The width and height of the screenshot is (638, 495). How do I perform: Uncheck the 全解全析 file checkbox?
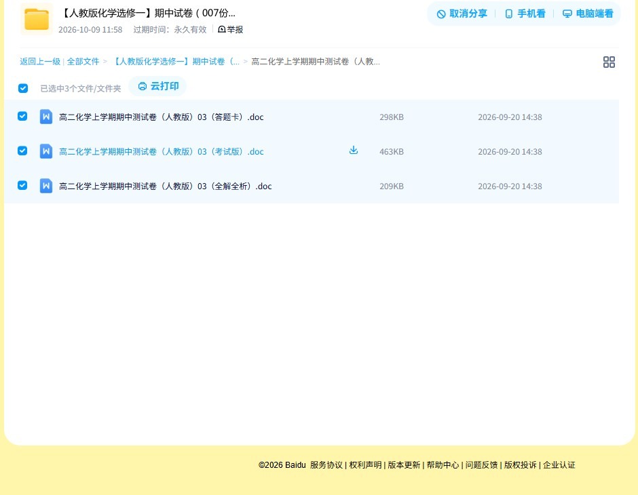22,185
